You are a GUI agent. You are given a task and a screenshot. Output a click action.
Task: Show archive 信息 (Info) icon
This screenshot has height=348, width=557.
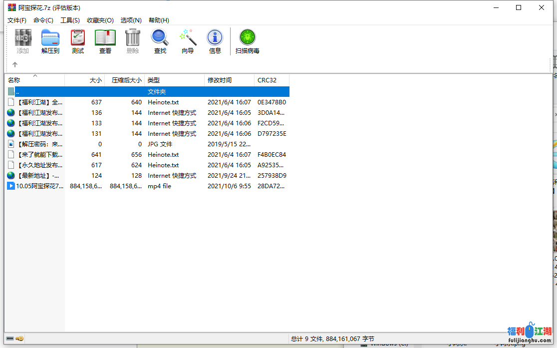coord(215,41)
